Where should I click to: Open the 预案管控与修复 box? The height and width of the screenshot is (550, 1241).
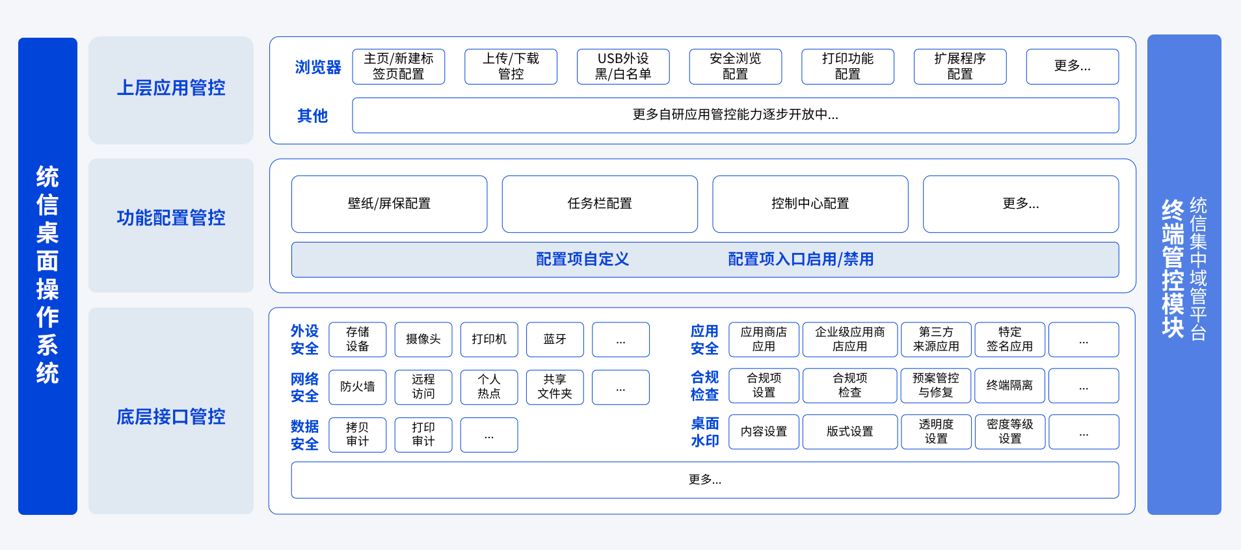point(936,386)
